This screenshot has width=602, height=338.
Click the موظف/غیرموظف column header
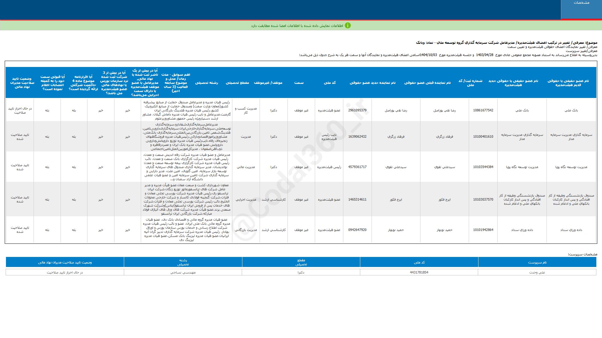pyautogui.click(x=268, y=83)
